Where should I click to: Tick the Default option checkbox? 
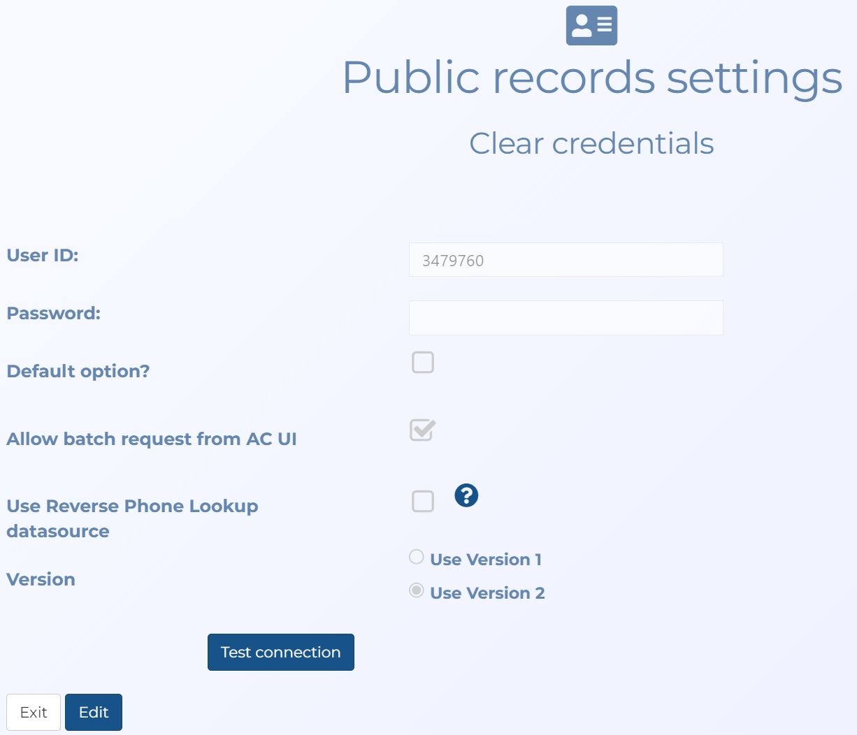pyautogui.click(x=423, y=363)
